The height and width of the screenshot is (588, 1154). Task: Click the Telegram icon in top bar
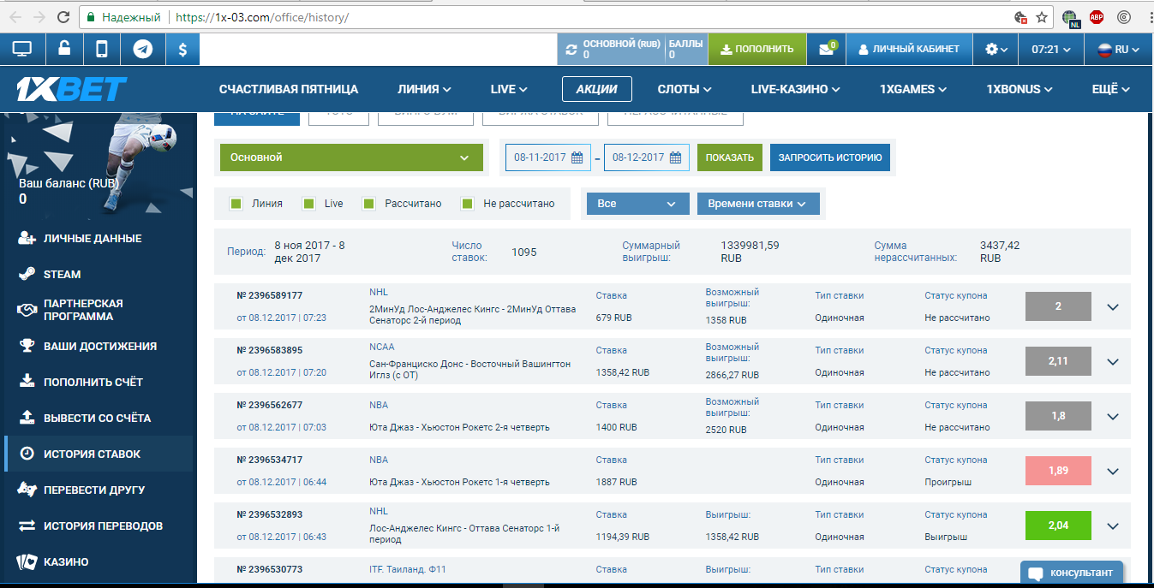point(143,50)
